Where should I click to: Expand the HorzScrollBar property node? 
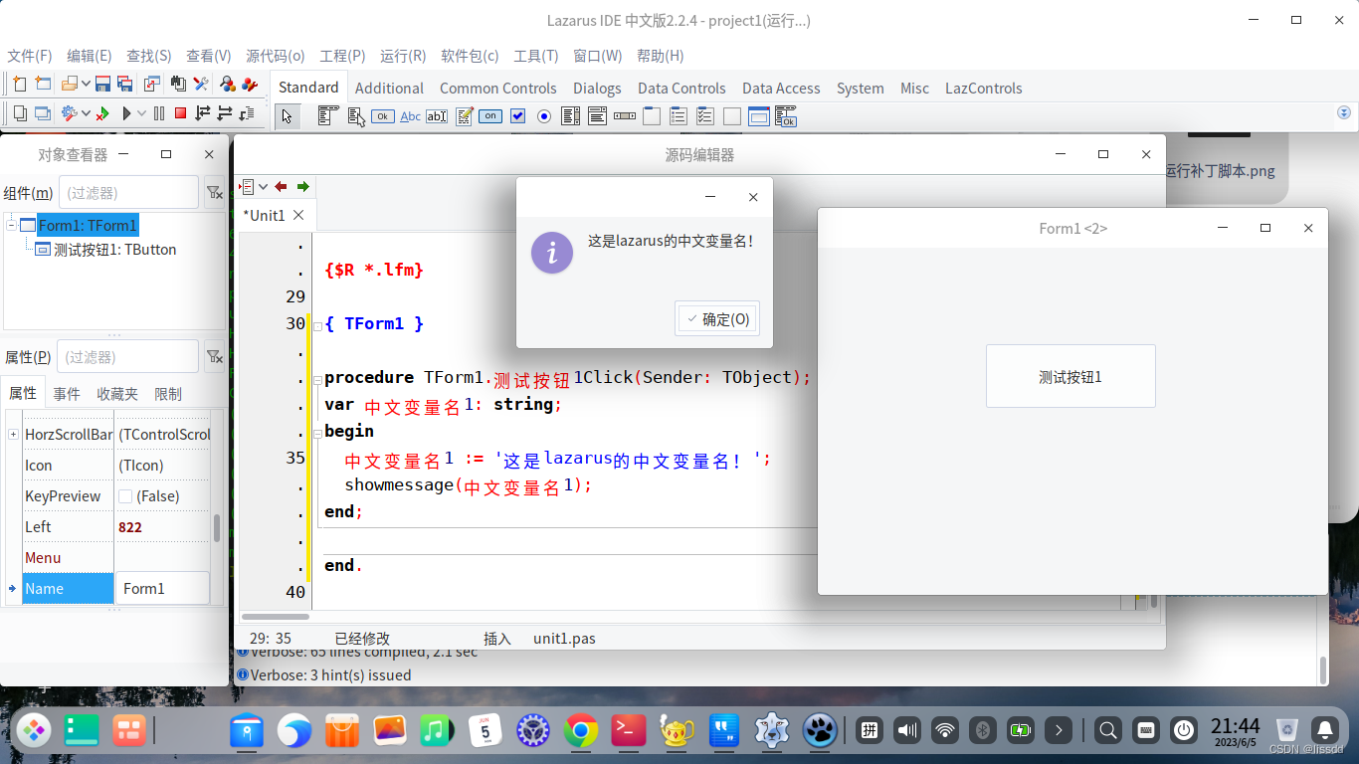coord(13,435)
